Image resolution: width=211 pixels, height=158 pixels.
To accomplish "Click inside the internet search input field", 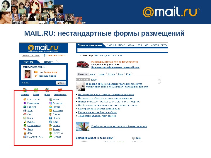I will click(x=122, y=50).
